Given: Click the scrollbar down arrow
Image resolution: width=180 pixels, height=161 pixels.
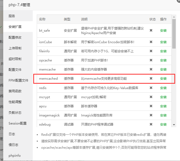Looking at the screenshot, I should 174,125.
